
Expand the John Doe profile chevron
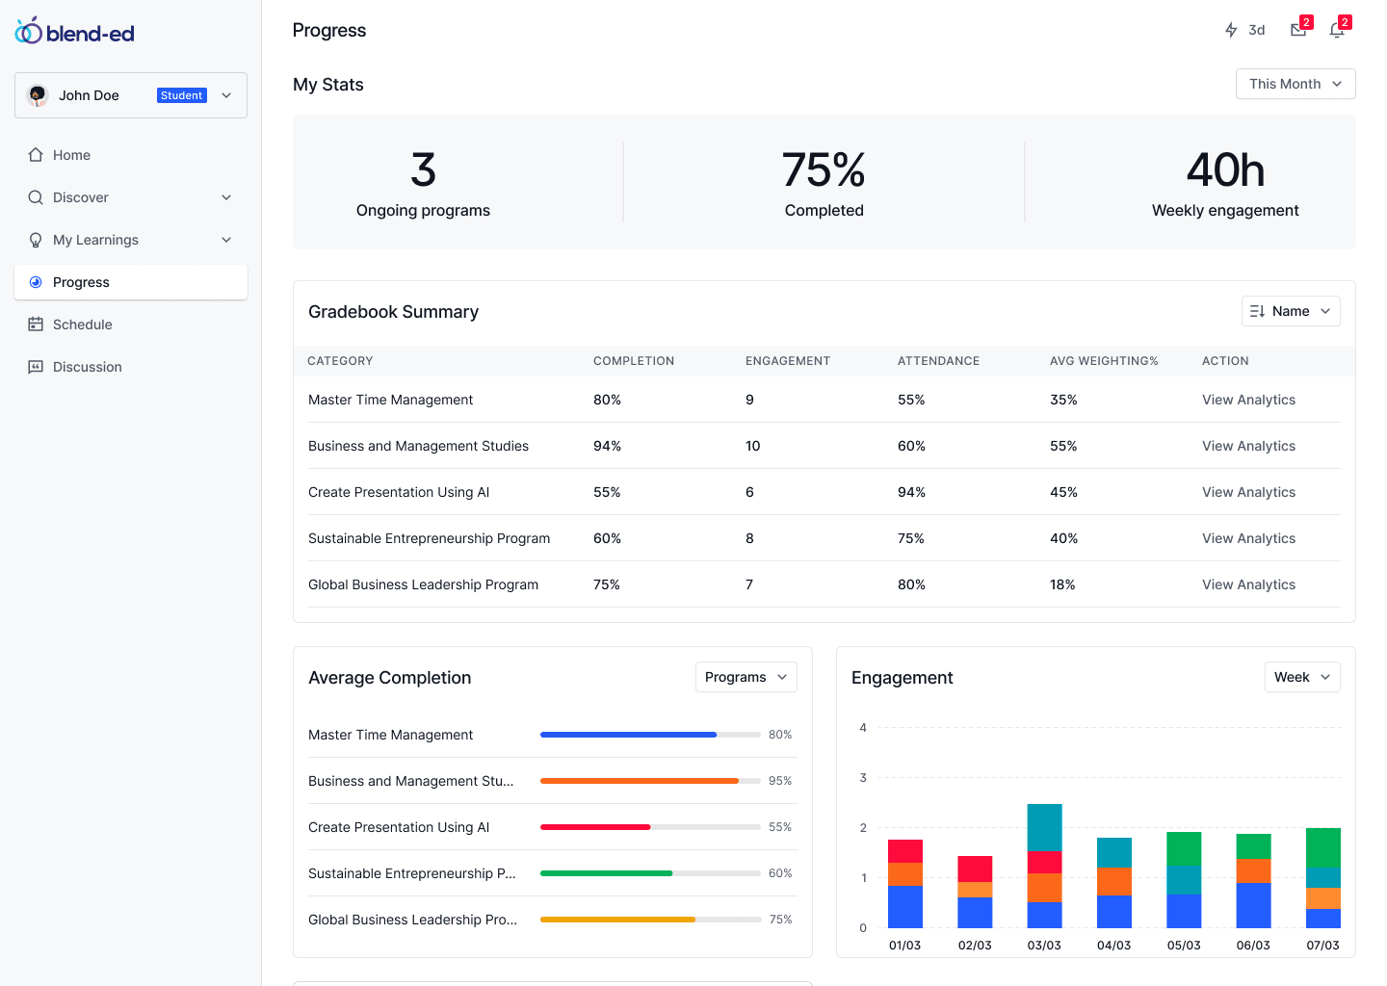point(225,95)
